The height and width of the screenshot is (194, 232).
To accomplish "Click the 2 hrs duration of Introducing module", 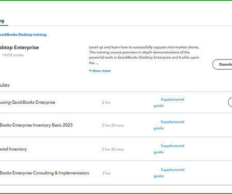I will 106,102.
